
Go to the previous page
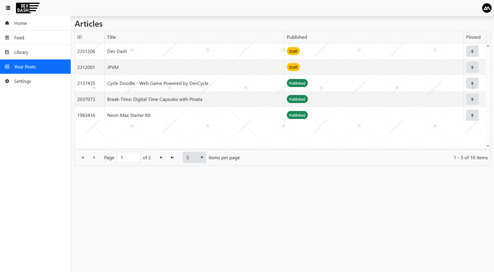click(x=94, y=157)
